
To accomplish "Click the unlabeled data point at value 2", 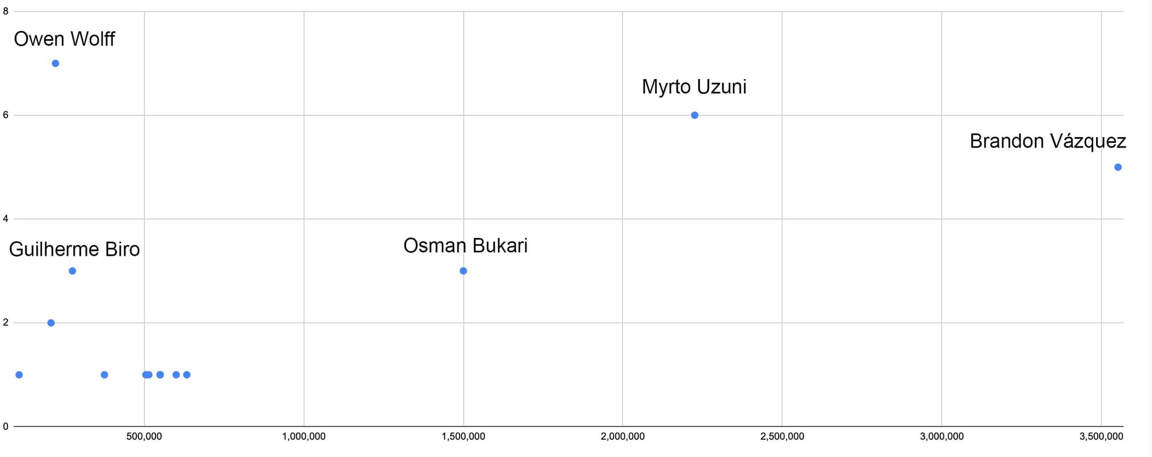I will tap(51, 323).
